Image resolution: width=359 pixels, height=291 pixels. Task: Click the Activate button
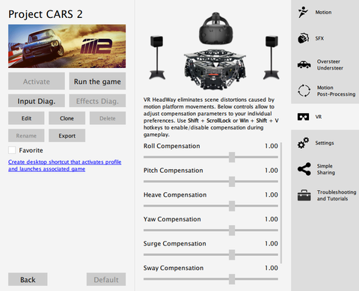tap(37, 82)
